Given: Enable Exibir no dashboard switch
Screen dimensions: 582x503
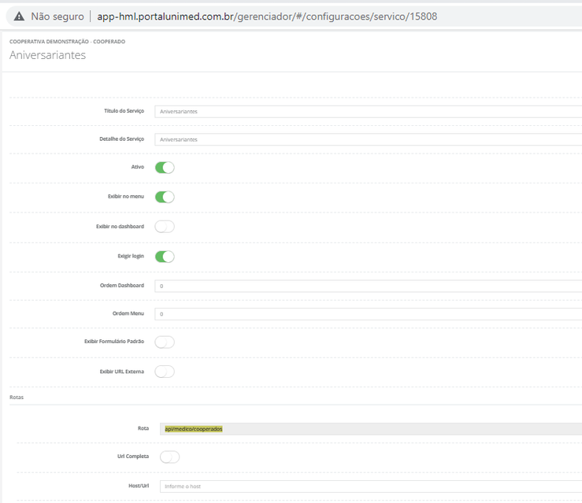Looking at the screenshot, I should (x=165, y=227).
